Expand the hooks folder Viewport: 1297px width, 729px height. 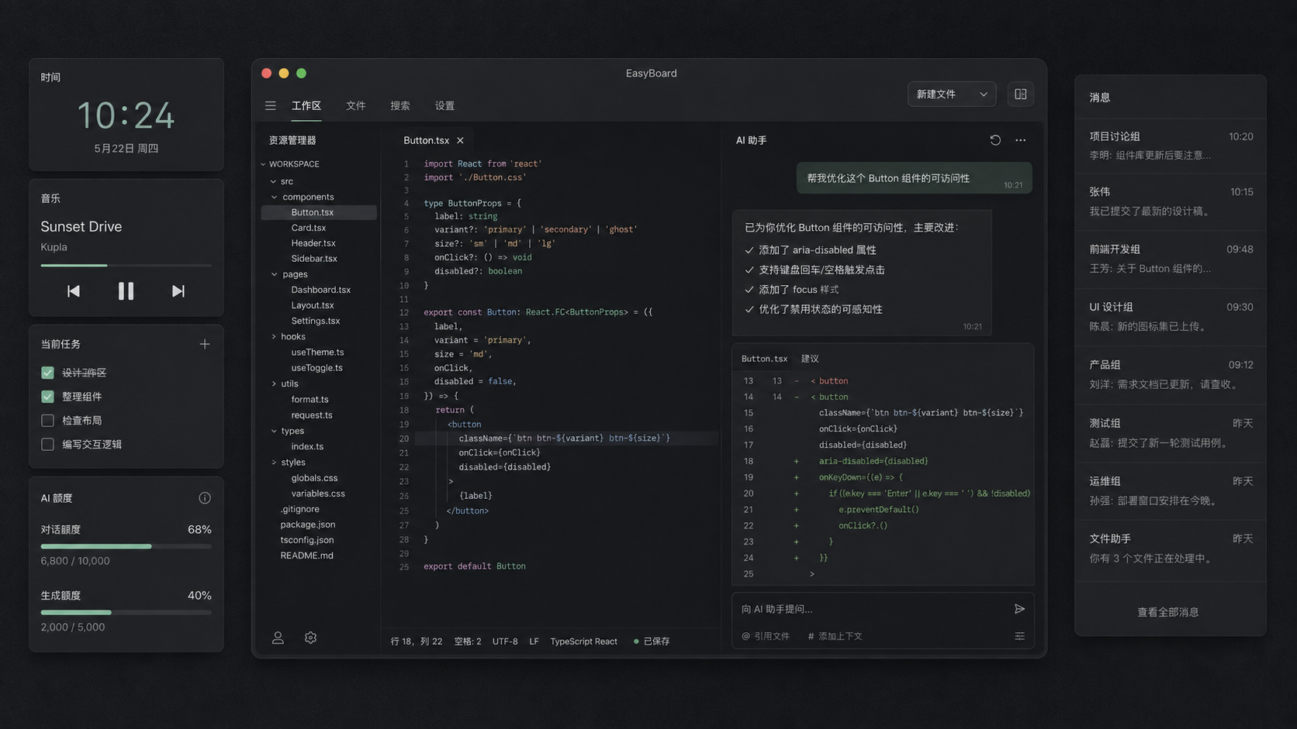click(274, 337)
